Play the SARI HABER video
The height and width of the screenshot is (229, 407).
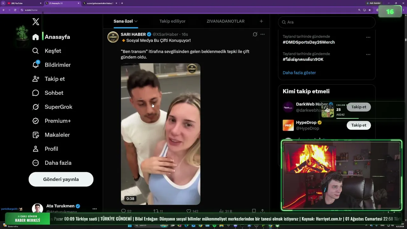point(161,134)
